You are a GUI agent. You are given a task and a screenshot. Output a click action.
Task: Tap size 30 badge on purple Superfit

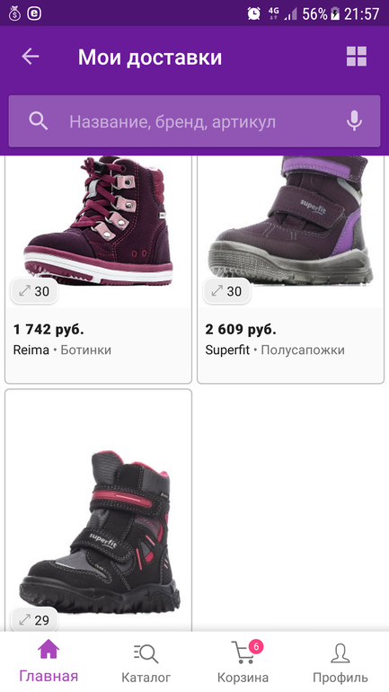(x=226, y=291)
